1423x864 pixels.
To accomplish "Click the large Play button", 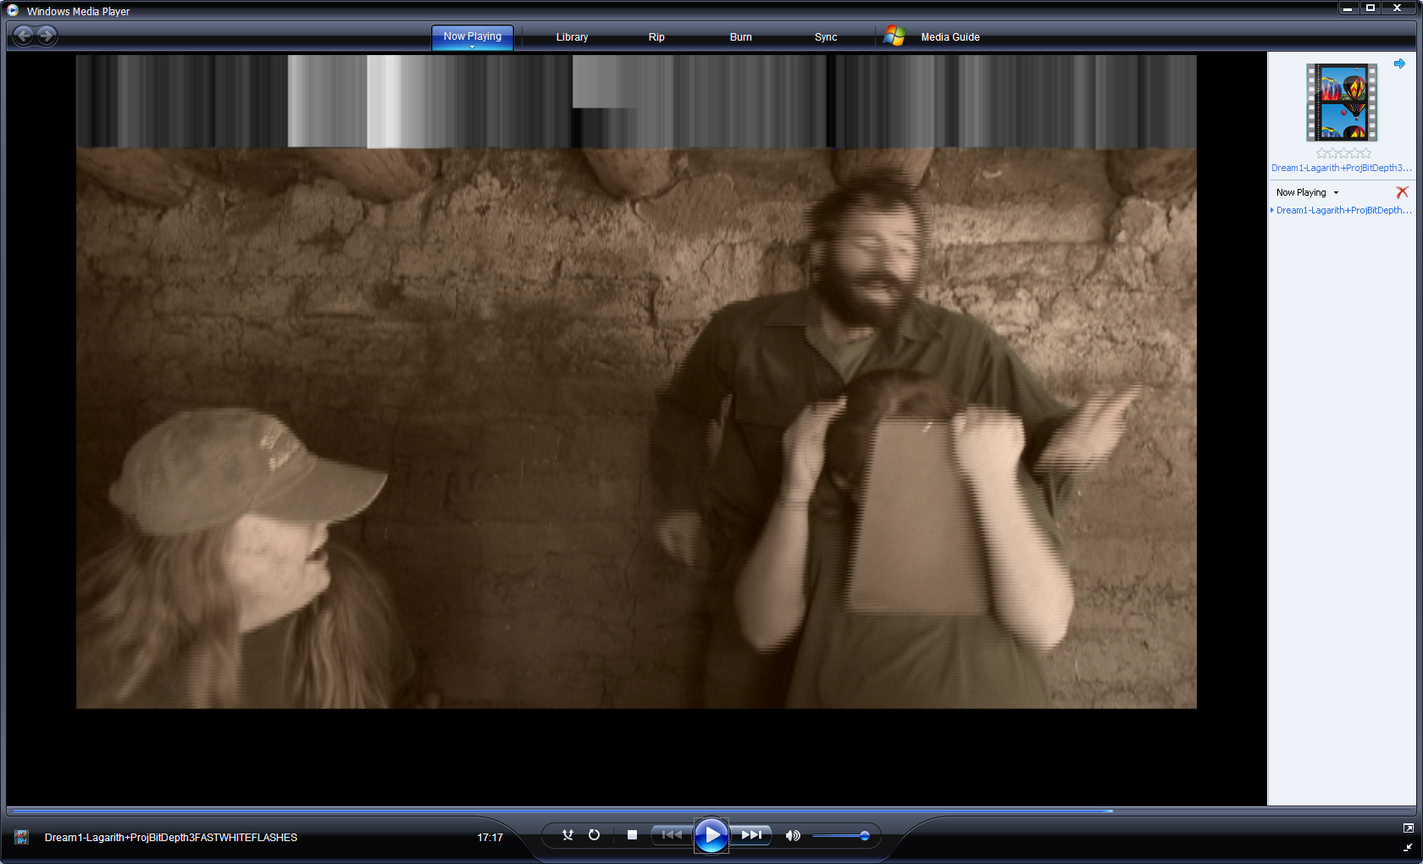I will tap(711, 835).
